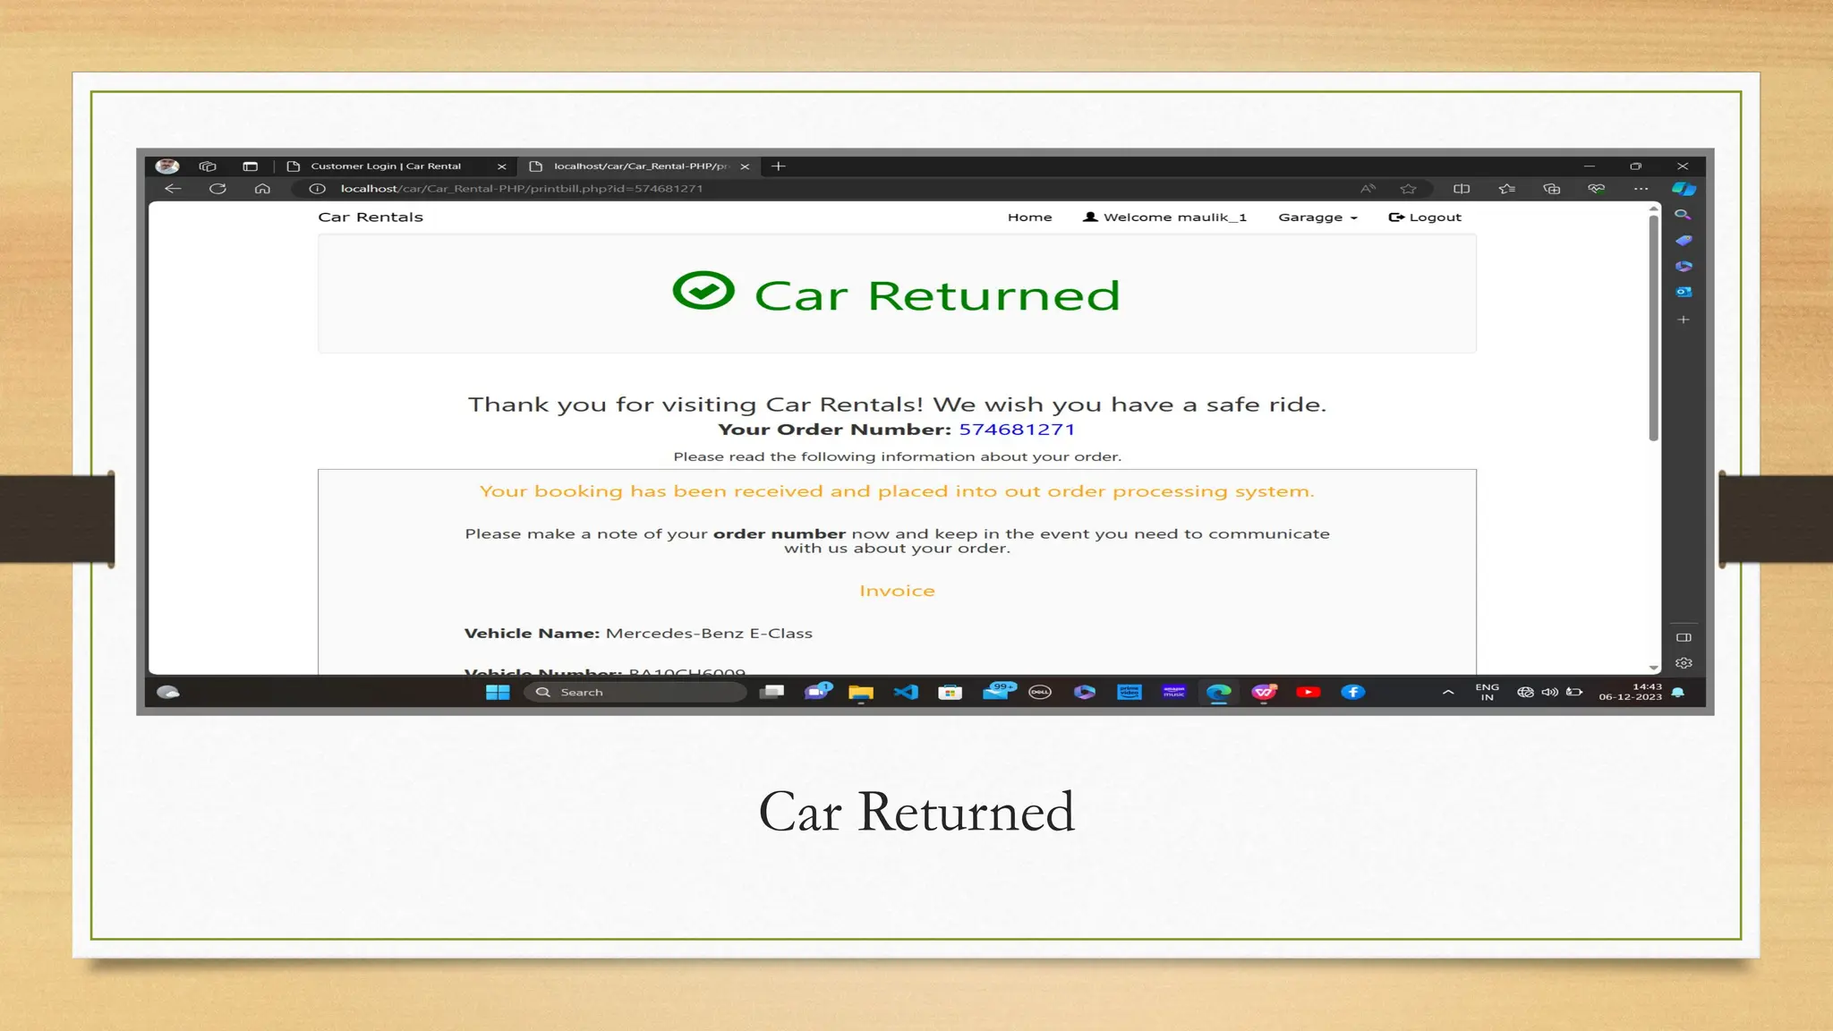
Task: Open the taskbar clock and date
Action: (x=1631, y=692)
